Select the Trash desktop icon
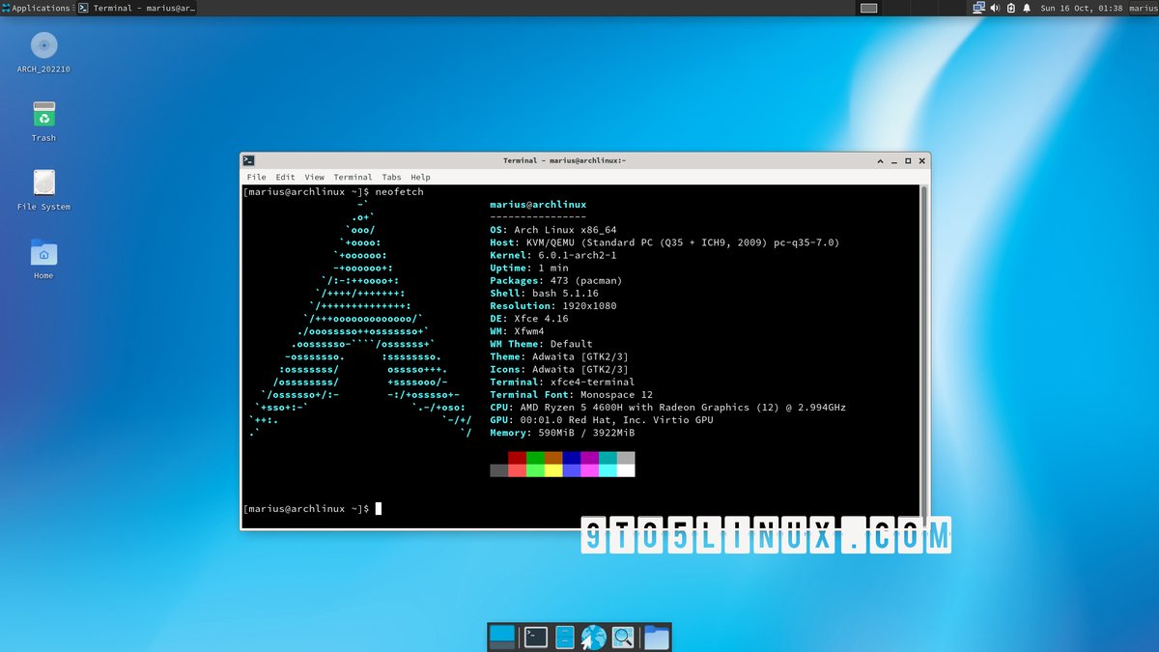 [43, 122]
